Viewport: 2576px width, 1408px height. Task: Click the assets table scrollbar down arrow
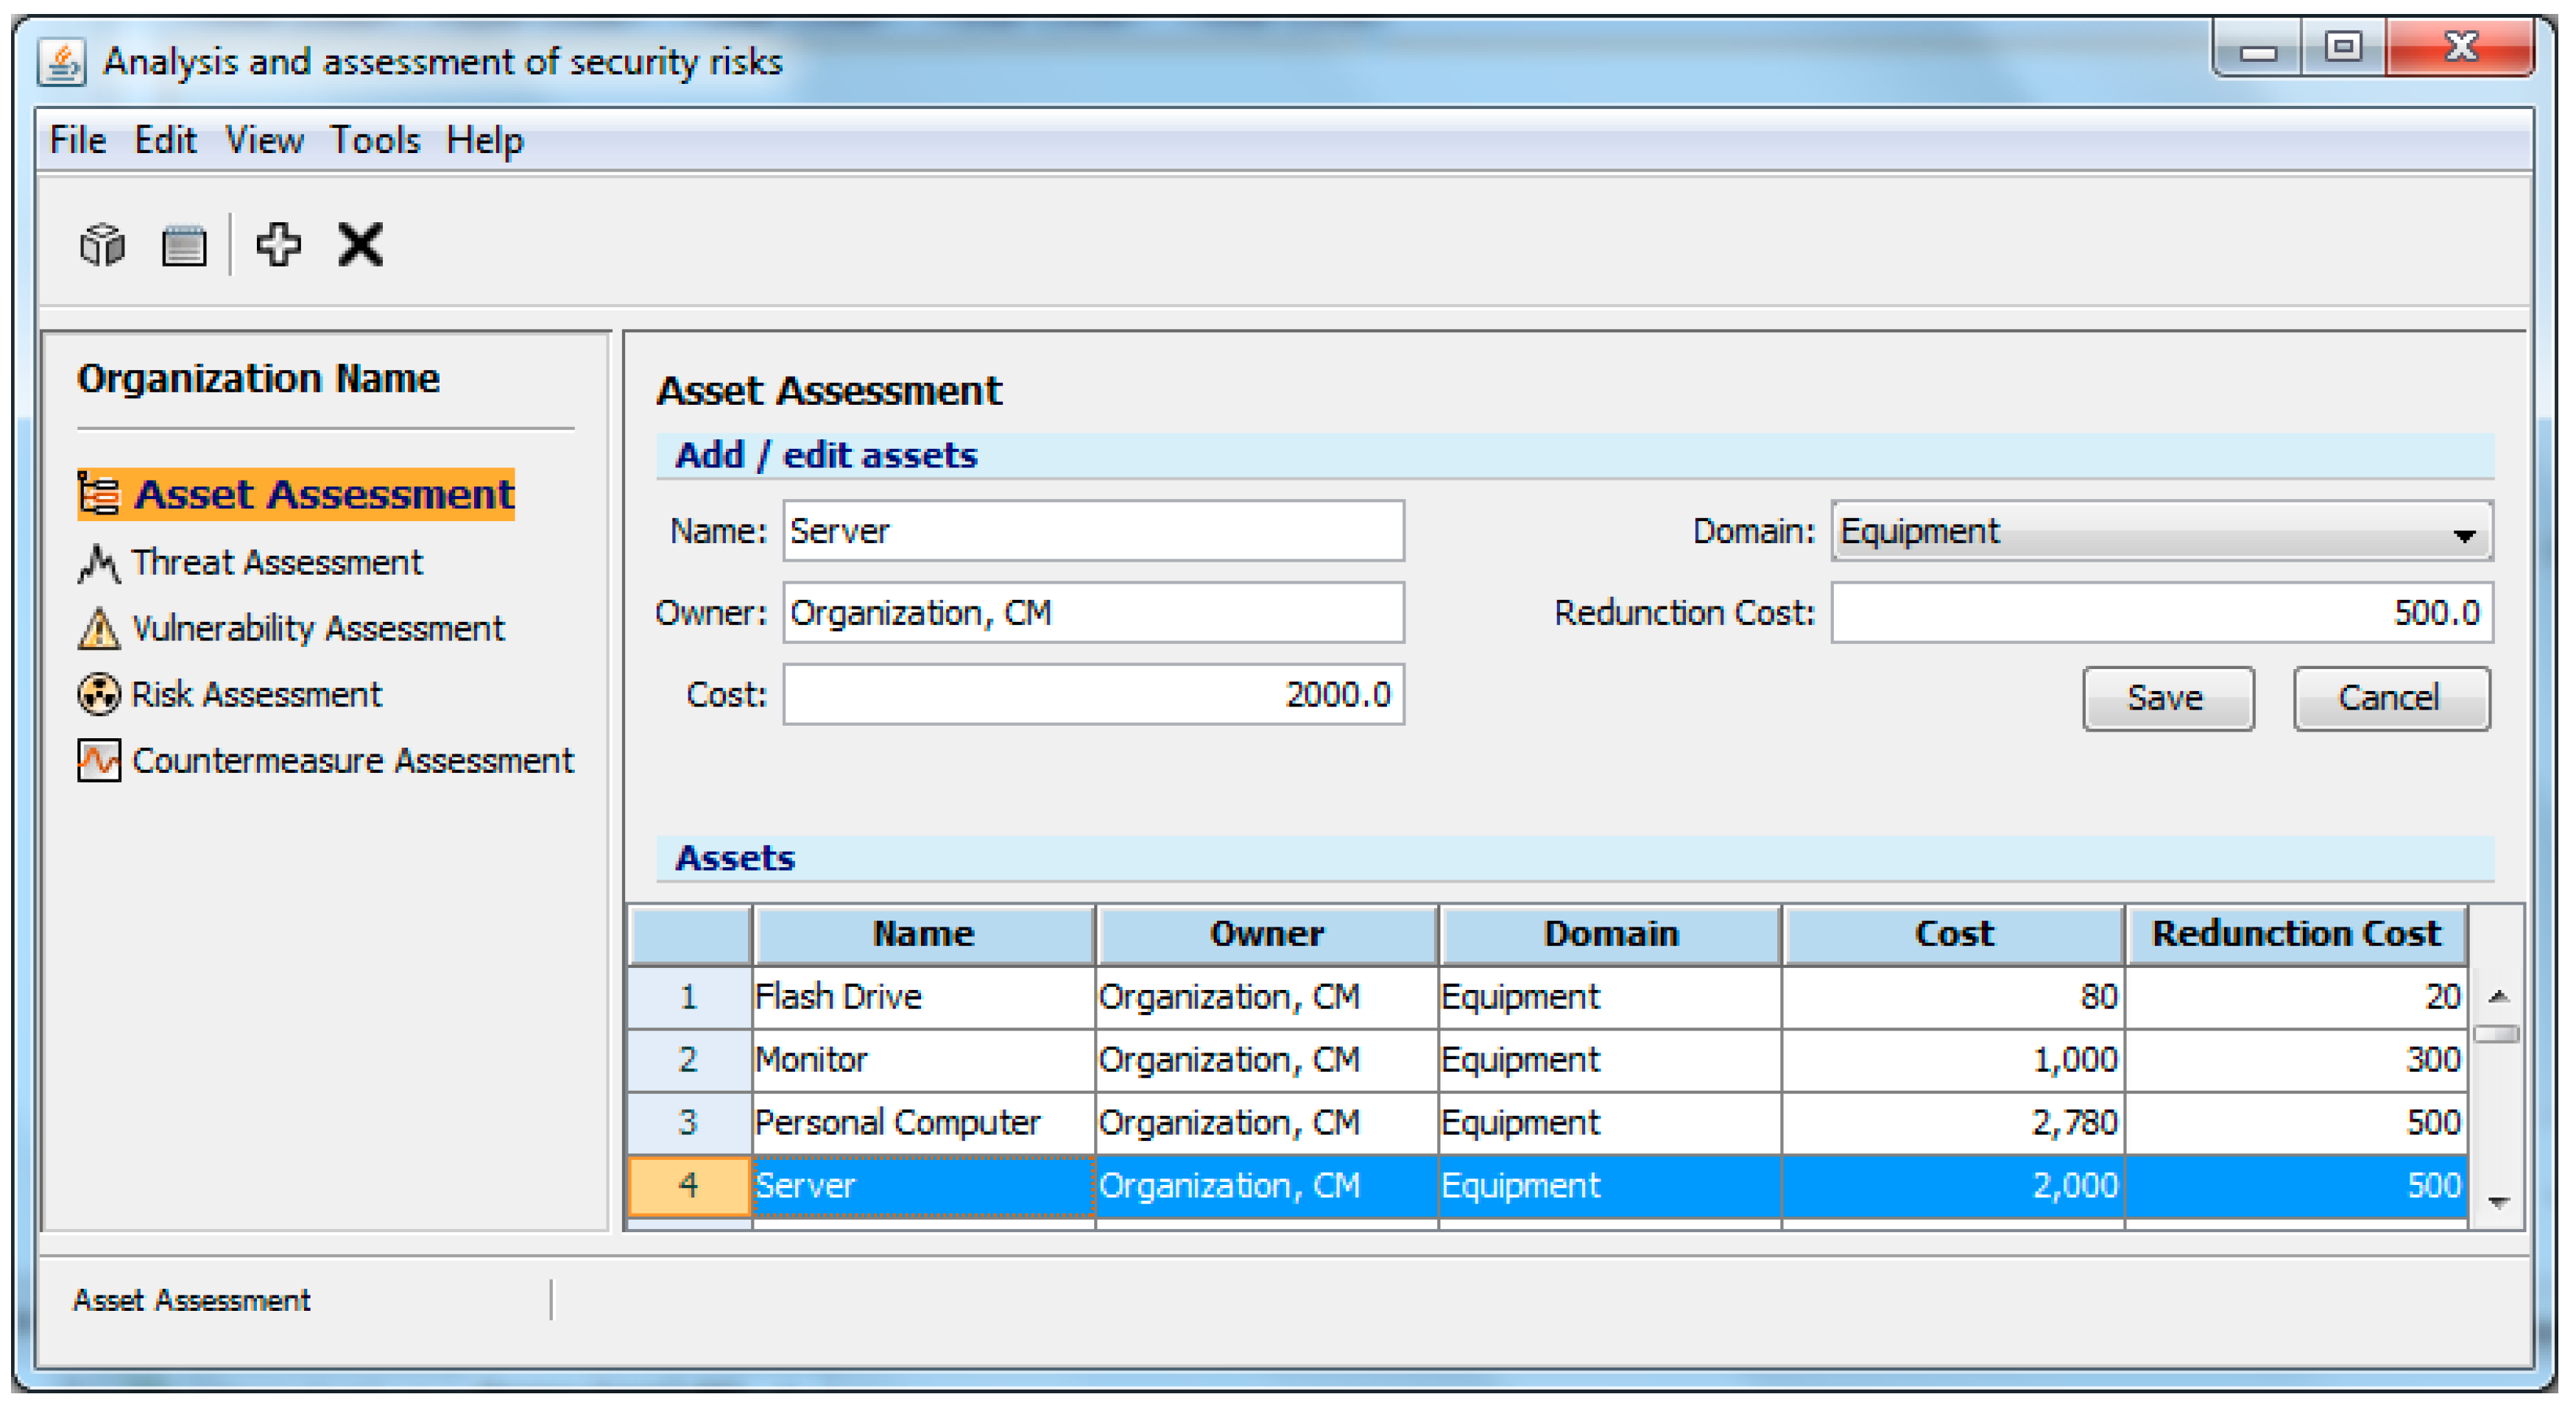[2498, 1203]
